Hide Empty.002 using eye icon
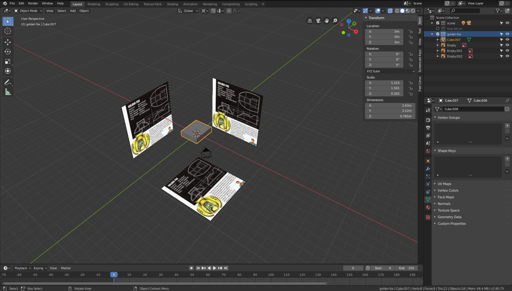This screenshot has width=512, height=291. coord(507,56)
